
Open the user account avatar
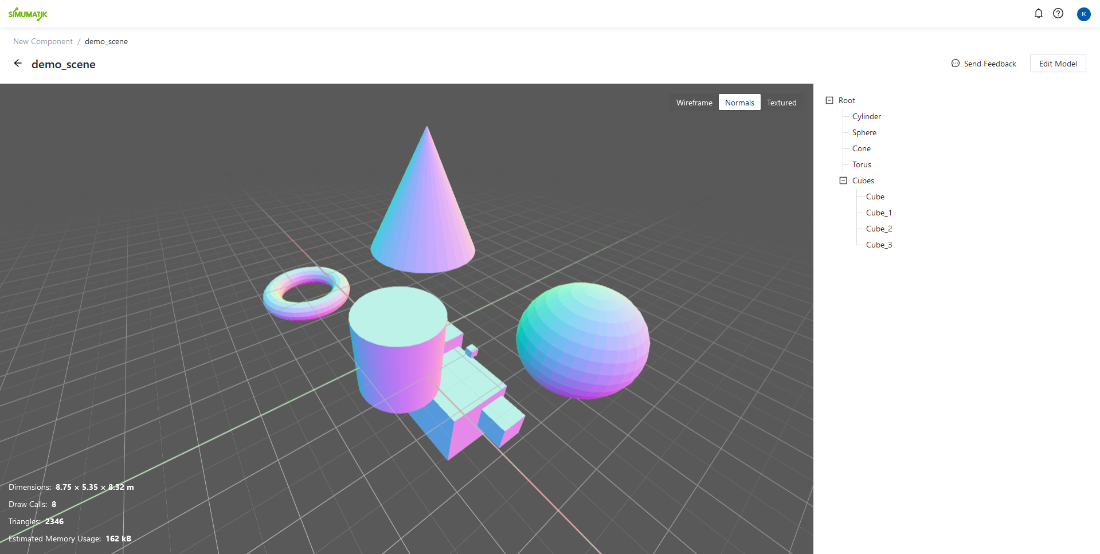pos(1083,14)
